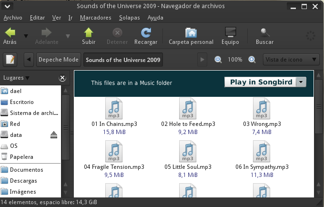Close the Lugares side panel
The width and height of the screenshot is (324, 207).
point(62,78)
